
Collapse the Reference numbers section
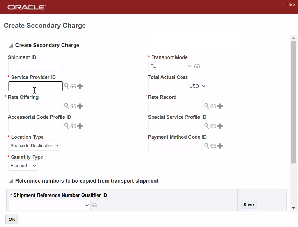(11, 181)
